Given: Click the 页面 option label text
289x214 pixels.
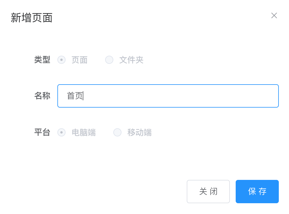Looking at the screenshot, I should pyautogui.click(x=80, y=60).
